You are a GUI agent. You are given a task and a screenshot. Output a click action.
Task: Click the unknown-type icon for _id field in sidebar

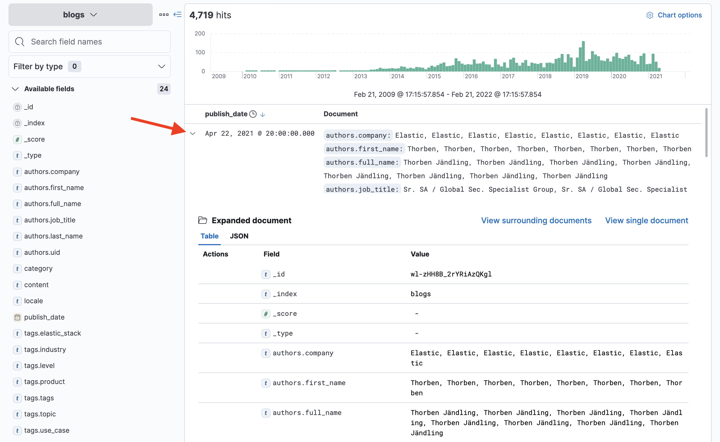(17, 107)
